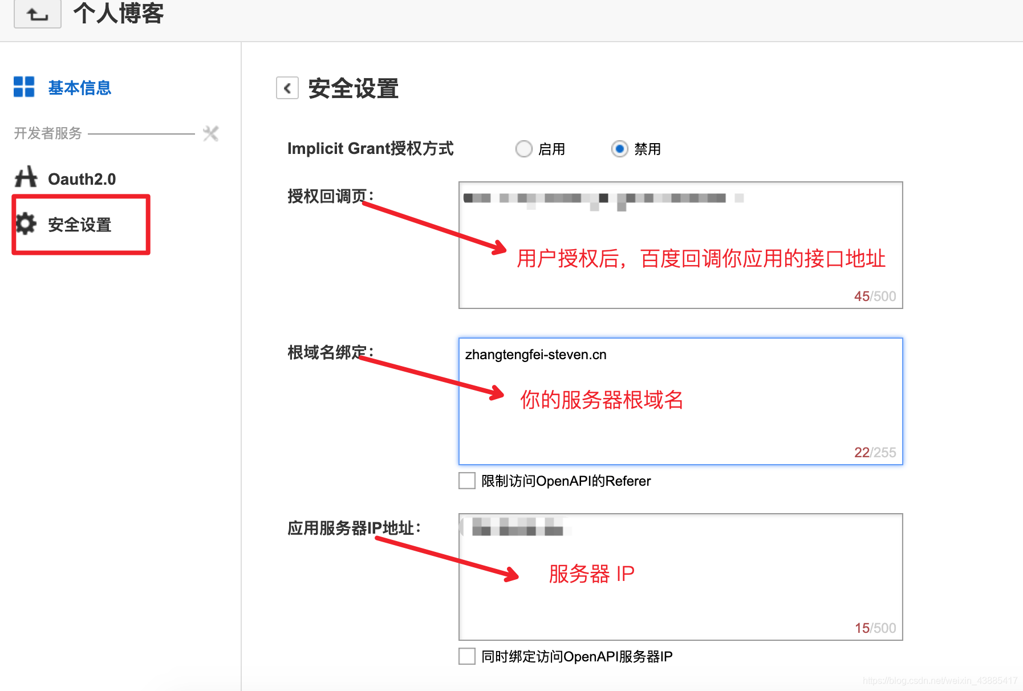Click the Oauth2.0 sidebar icon
This screenshot has width=1023, height=691.
tap(26, 177)
